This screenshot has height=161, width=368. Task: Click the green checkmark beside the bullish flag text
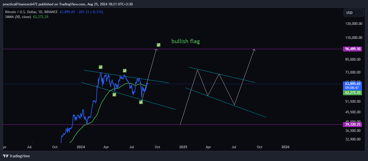(x=159, y=45)
